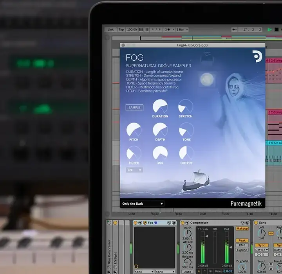Click the DEPTH knob in Fog

coord(160,130)
